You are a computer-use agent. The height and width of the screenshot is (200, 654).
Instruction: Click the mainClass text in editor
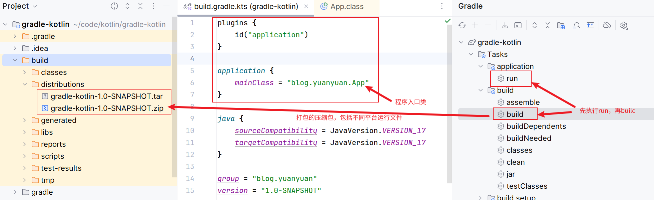(254, 83)
